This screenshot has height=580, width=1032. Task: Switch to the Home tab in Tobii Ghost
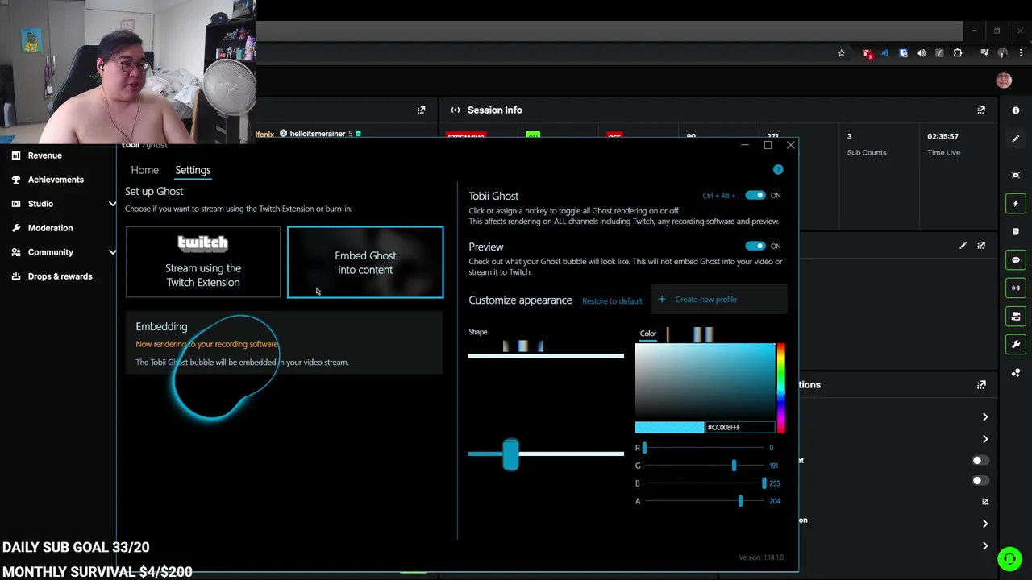tap(145, 170)
